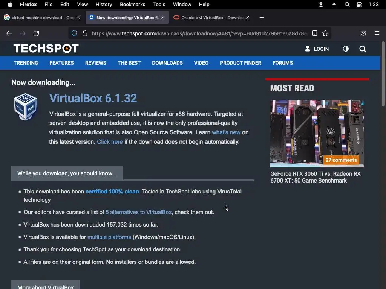Open a new tab with plus button
386x289 pixels.
262,18
